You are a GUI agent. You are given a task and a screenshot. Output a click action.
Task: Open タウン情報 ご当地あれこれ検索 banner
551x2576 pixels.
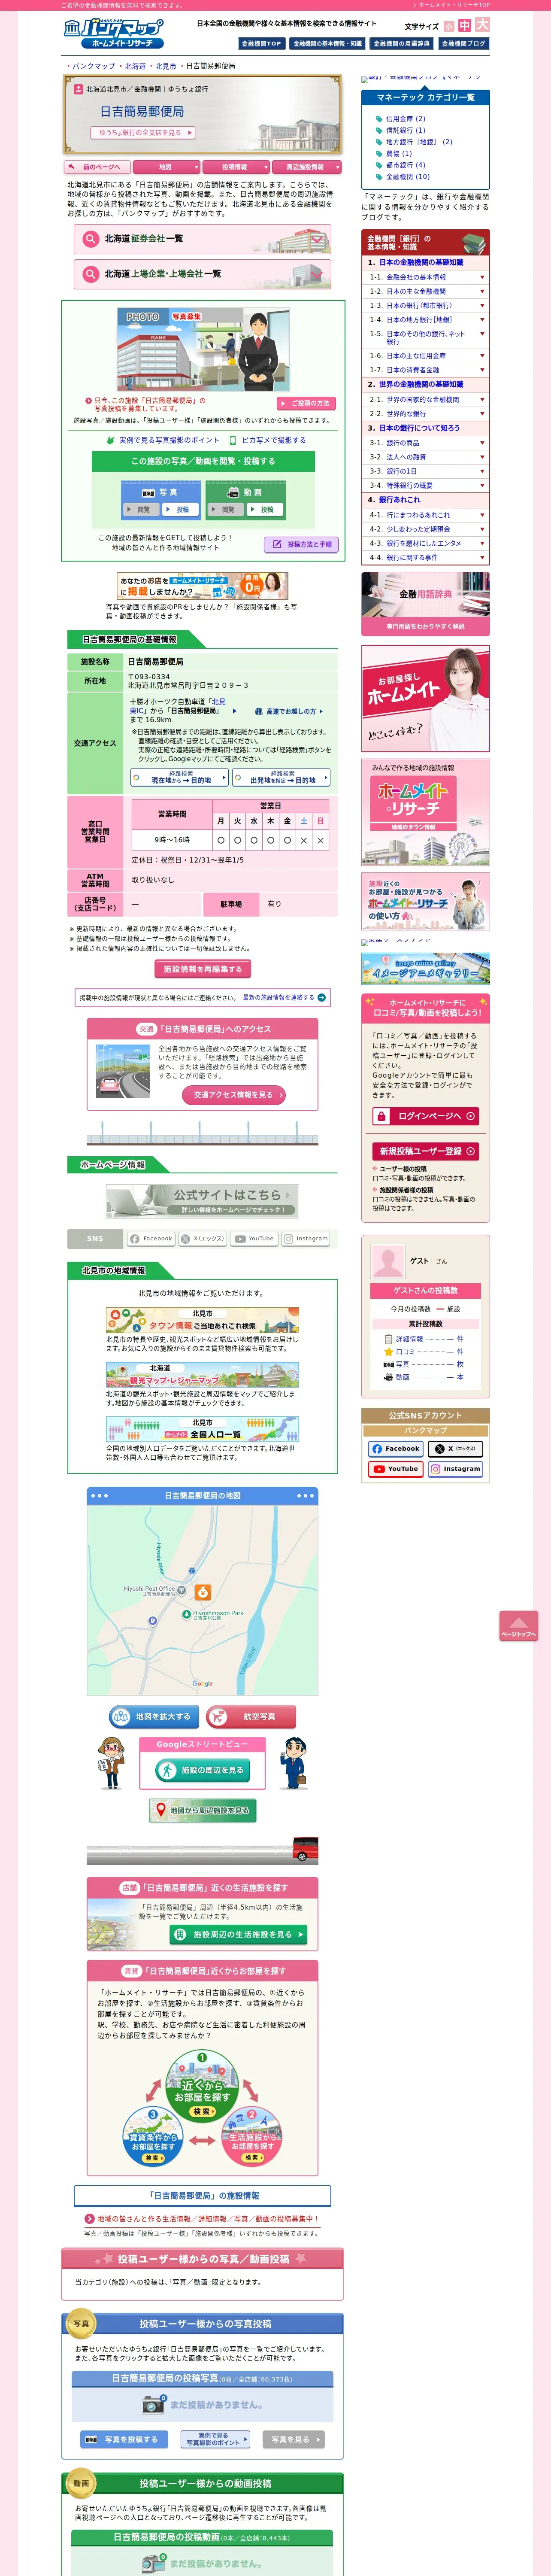tap(202, 1320)
